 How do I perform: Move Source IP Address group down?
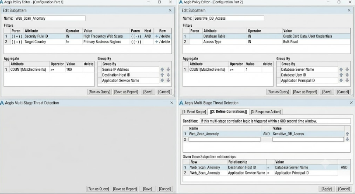[x=168, y=70]
